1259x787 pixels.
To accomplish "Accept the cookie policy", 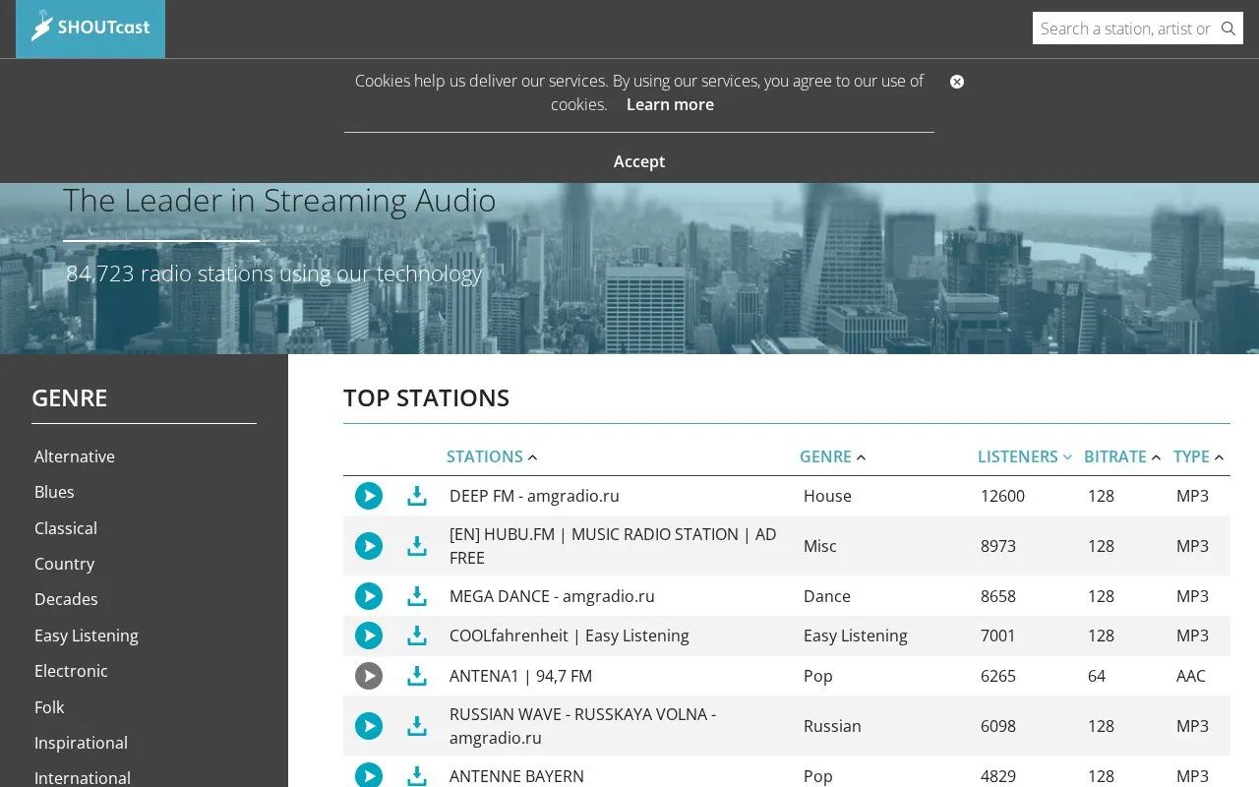I will click(x=639, y=161).
